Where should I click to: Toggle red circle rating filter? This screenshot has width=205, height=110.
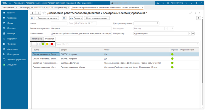click(x=52, y=44)
